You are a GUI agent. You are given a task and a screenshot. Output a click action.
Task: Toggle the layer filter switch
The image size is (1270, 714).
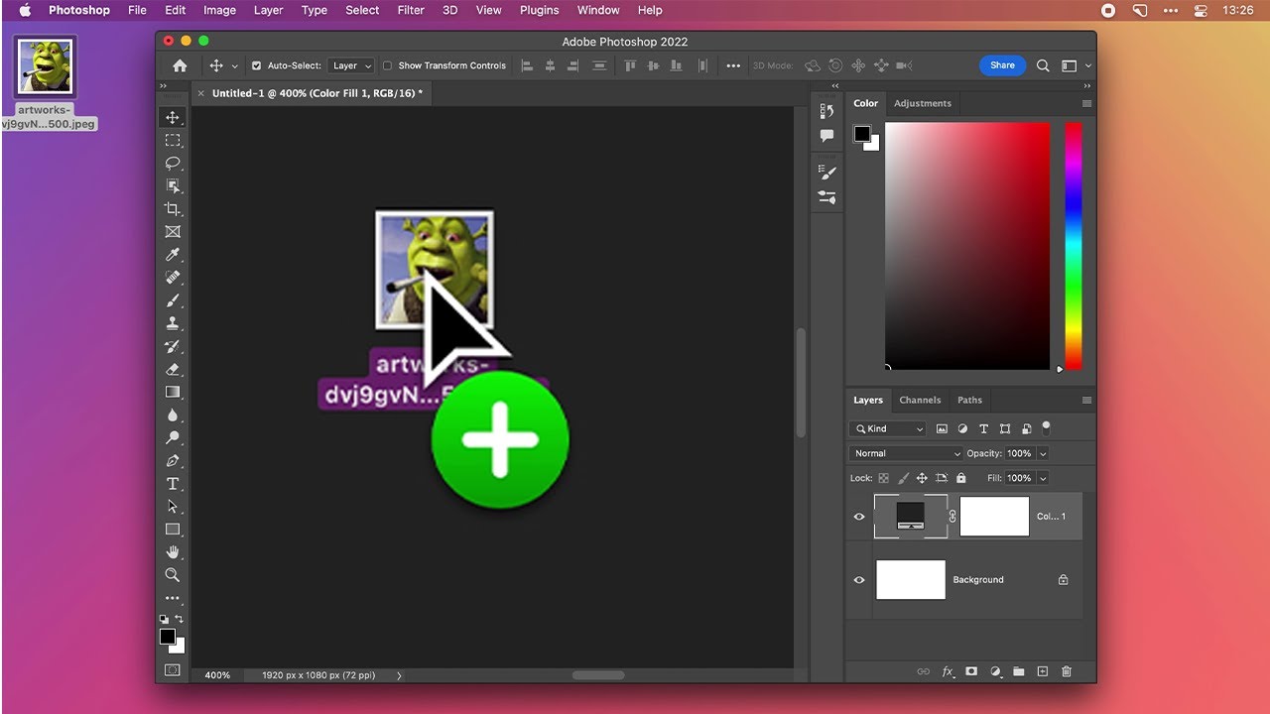(x=1046, y=428)
